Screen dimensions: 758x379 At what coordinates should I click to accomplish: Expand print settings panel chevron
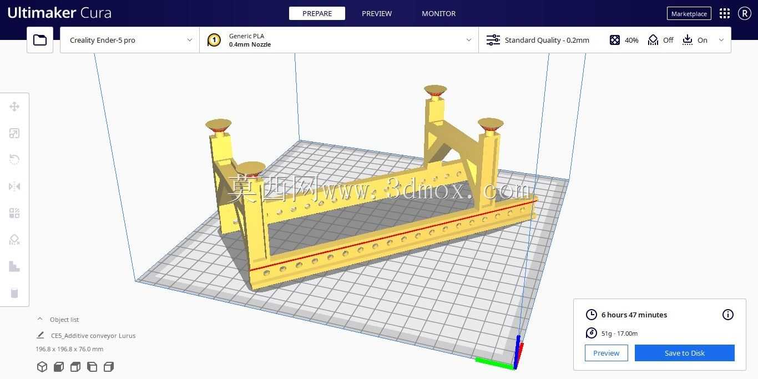(x=721, y=40)
